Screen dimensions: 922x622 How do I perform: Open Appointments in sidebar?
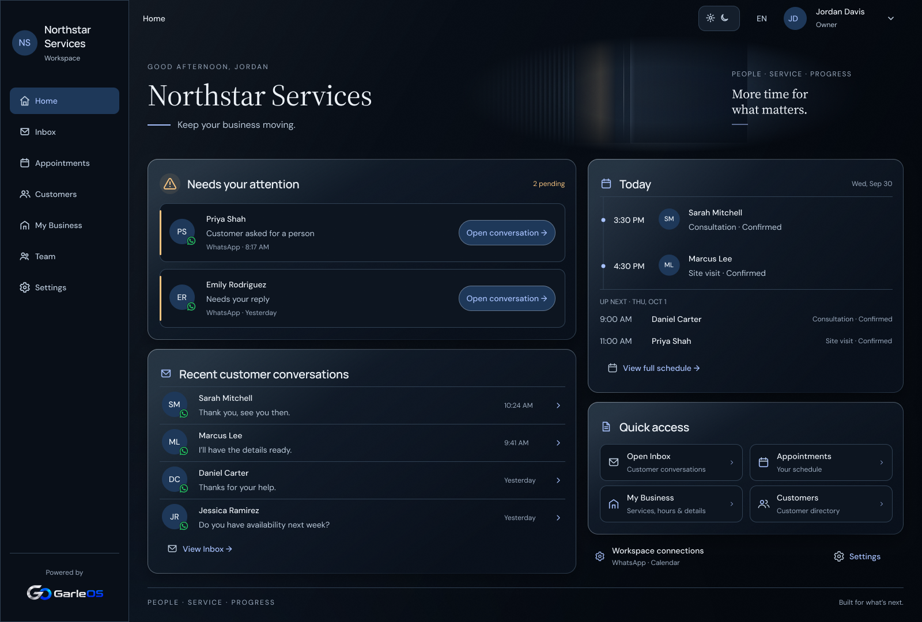65,163
